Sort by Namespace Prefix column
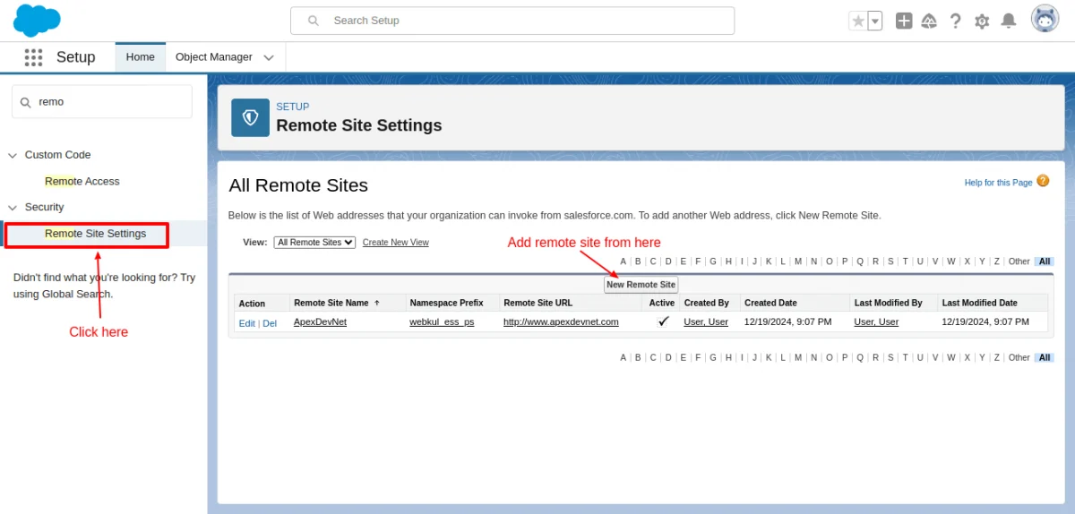 (447, 303)
